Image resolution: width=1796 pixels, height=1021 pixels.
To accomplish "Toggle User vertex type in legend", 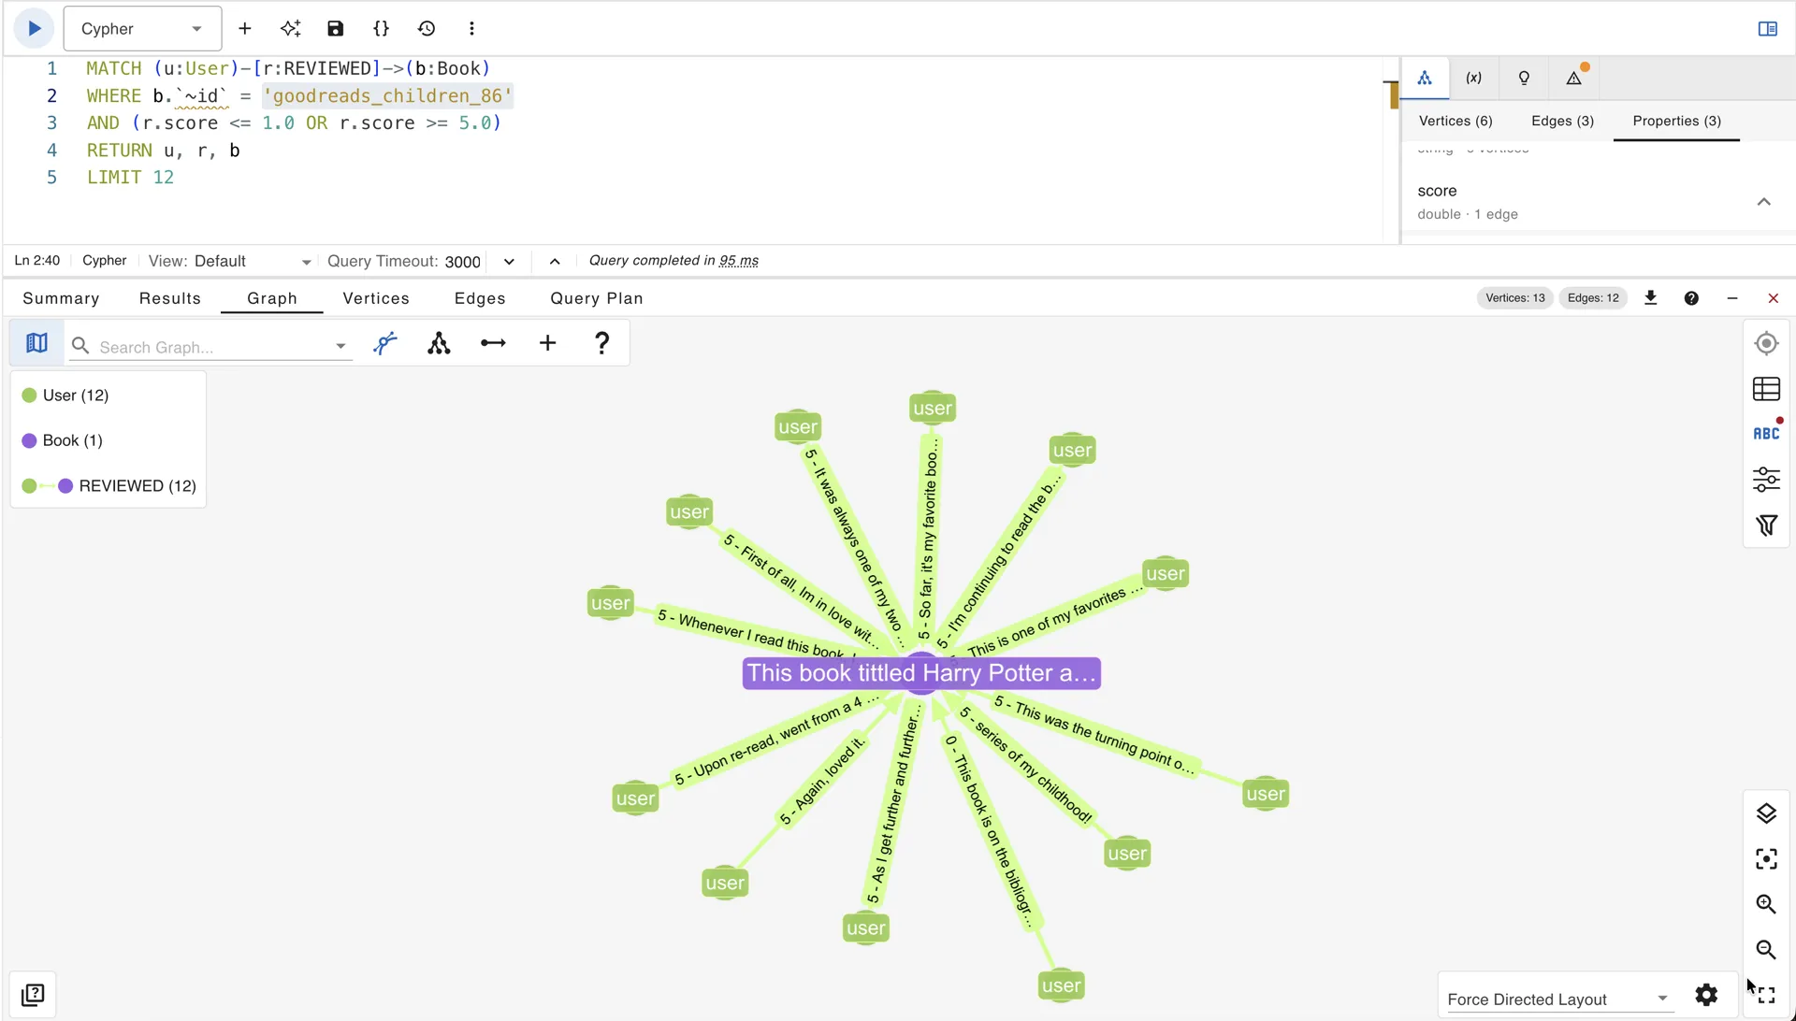I will pyautogui.click(x=65, y=395).
